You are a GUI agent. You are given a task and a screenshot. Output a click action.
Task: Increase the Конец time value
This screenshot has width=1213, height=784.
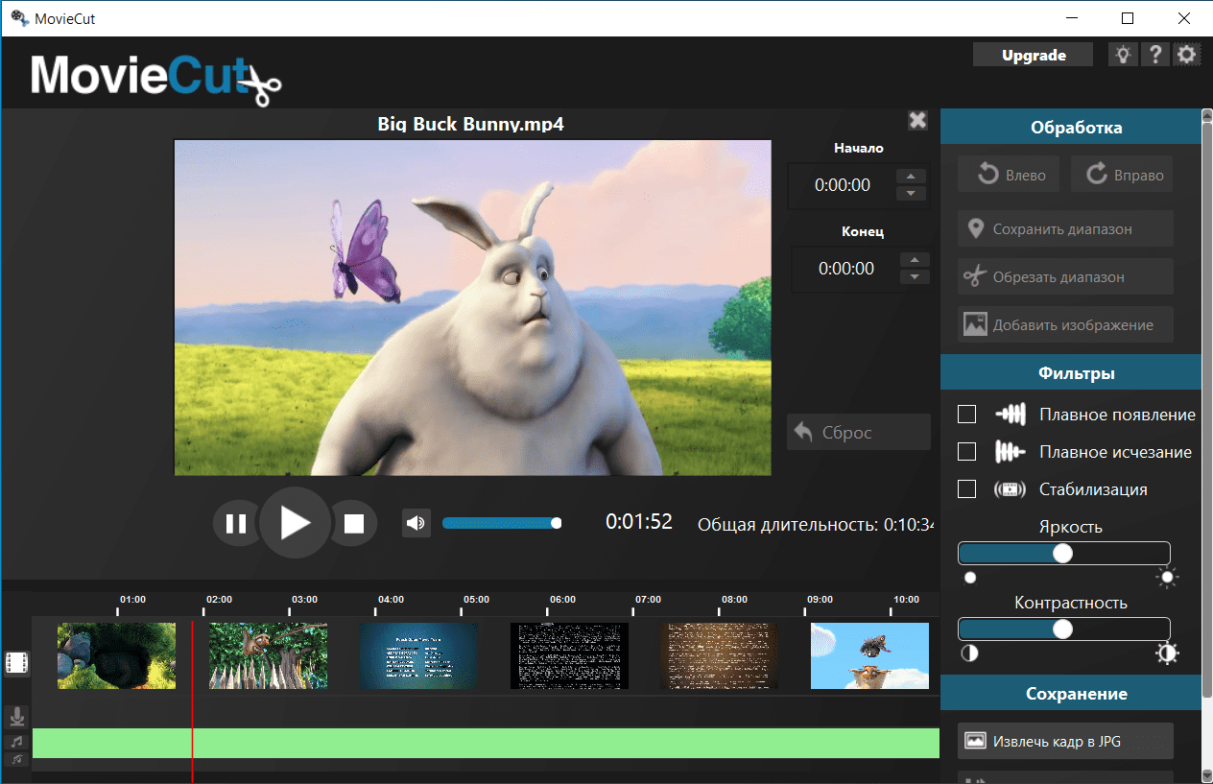[x=915, y=260]
